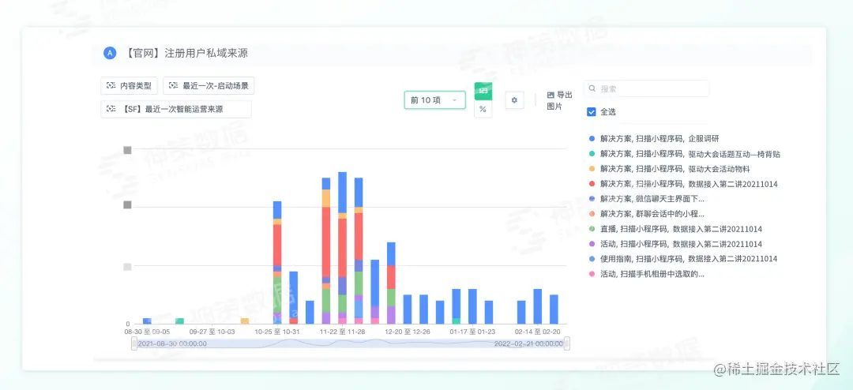Screen dimensions: 853x390
Task: Click x-axis label 12-20 至 12-26
Action: 408,331
